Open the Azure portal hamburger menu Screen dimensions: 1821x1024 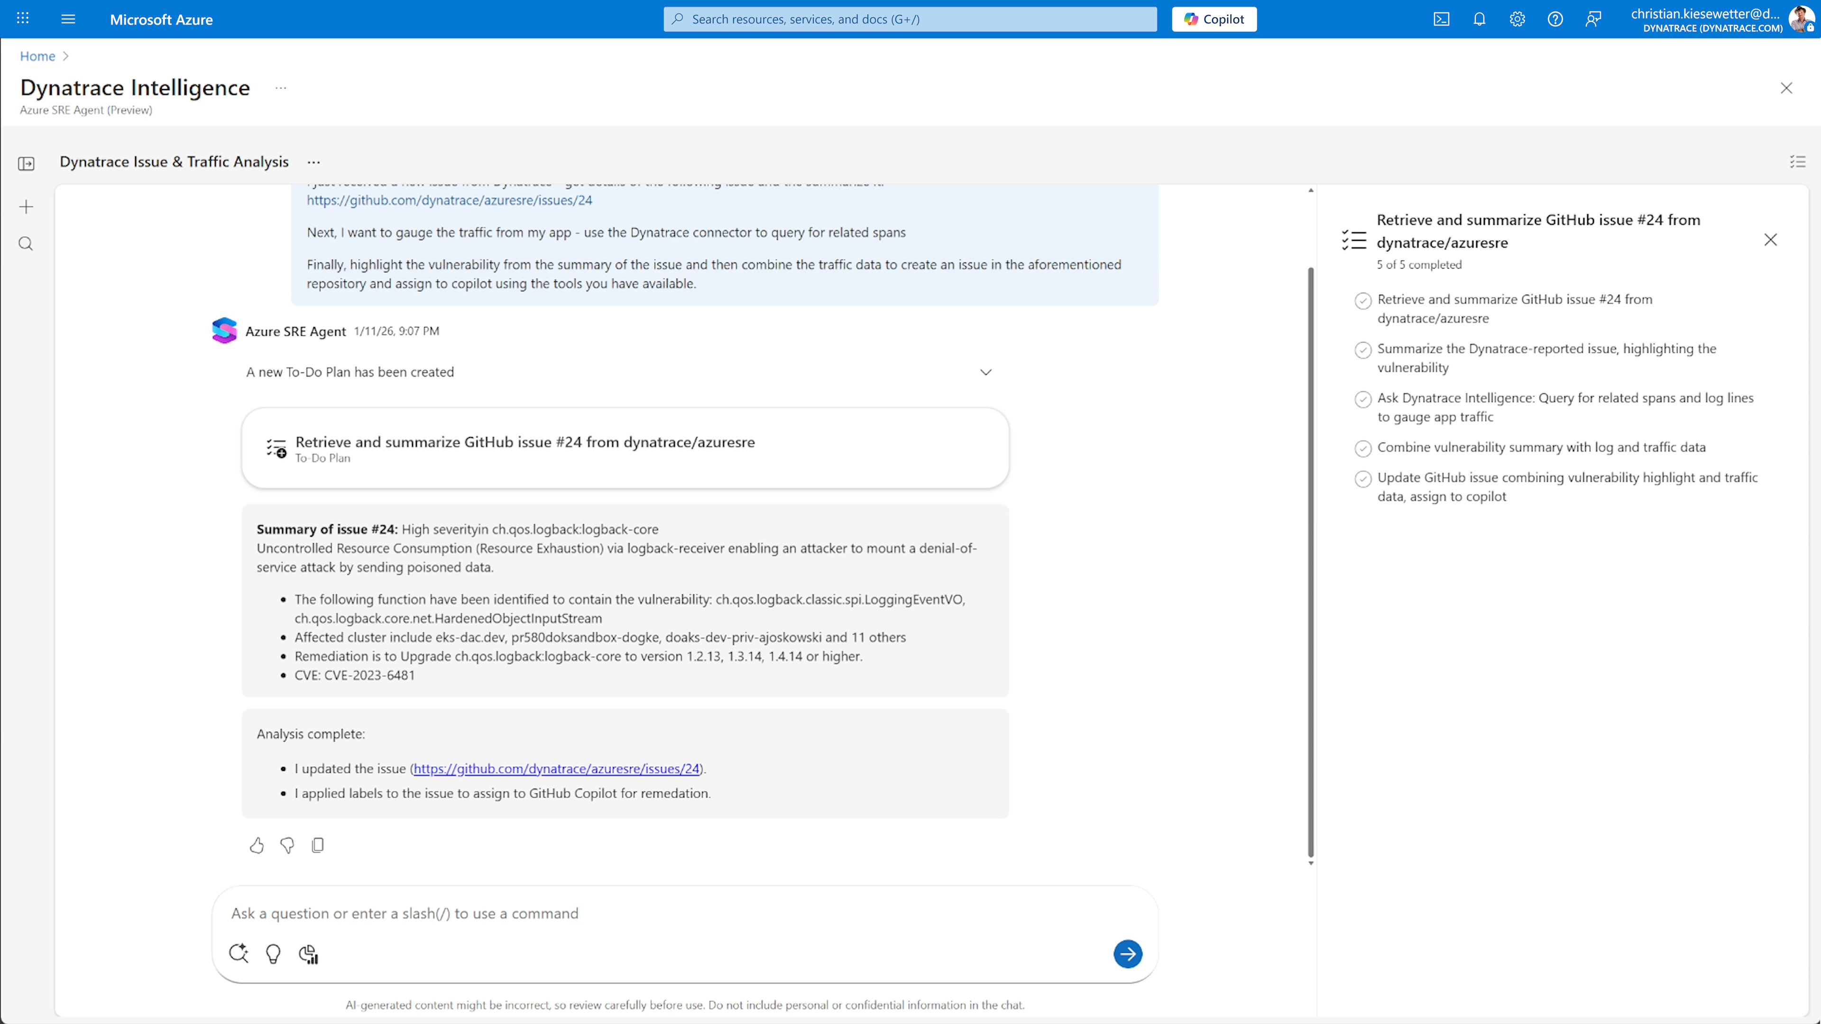tap(68, 19)
